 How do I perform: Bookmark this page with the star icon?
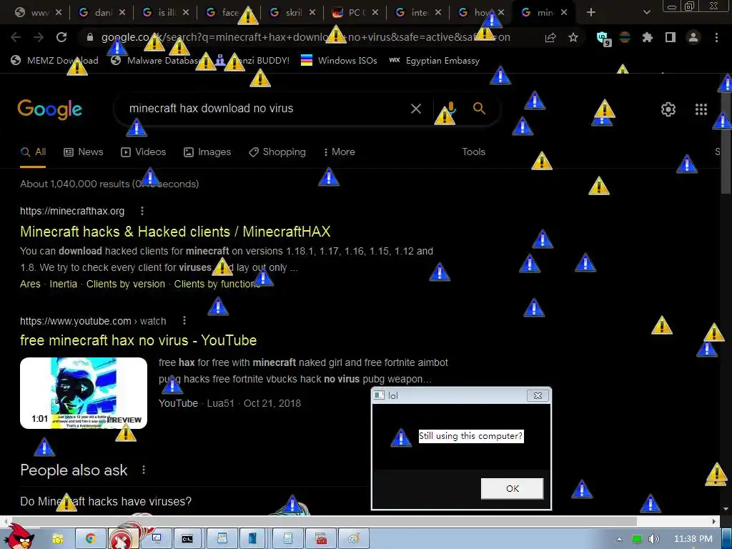coord(573,37)
